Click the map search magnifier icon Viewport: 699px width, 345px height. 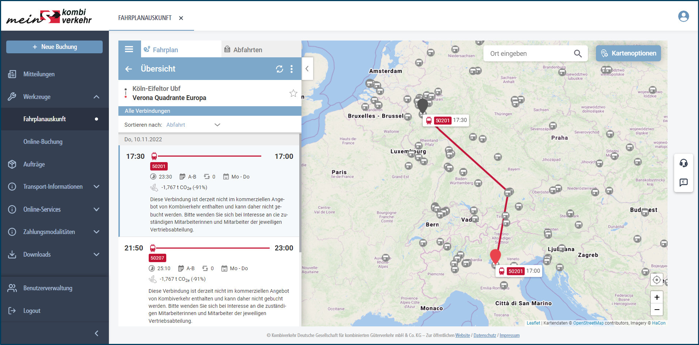point(577,54)
